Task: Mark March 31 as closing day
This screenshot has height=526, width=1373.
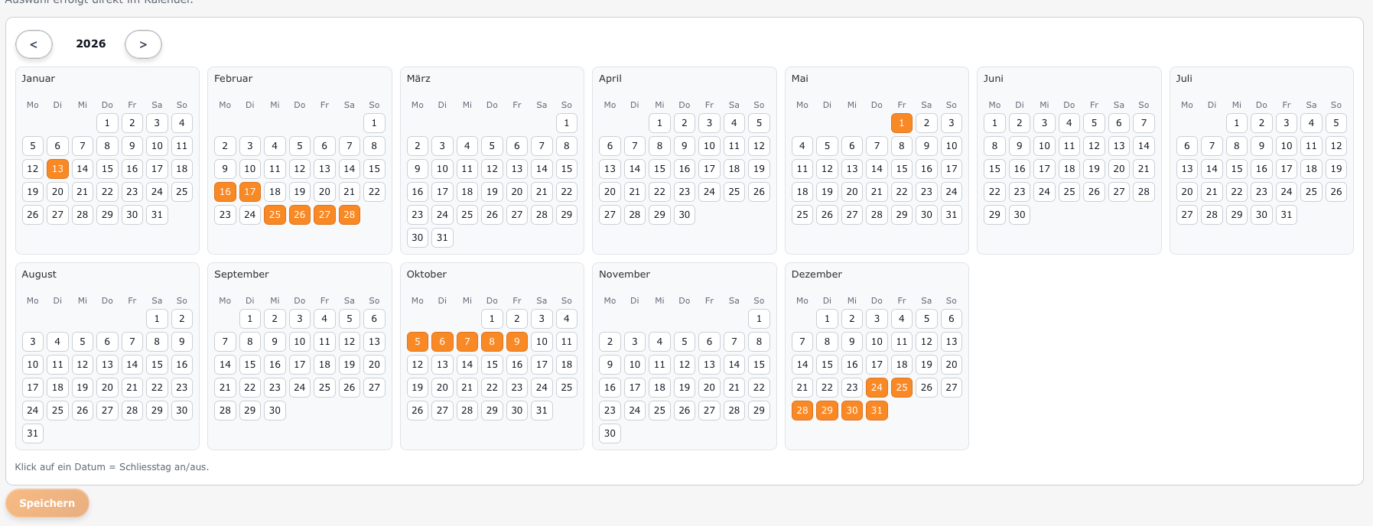Action: [442, 238]
